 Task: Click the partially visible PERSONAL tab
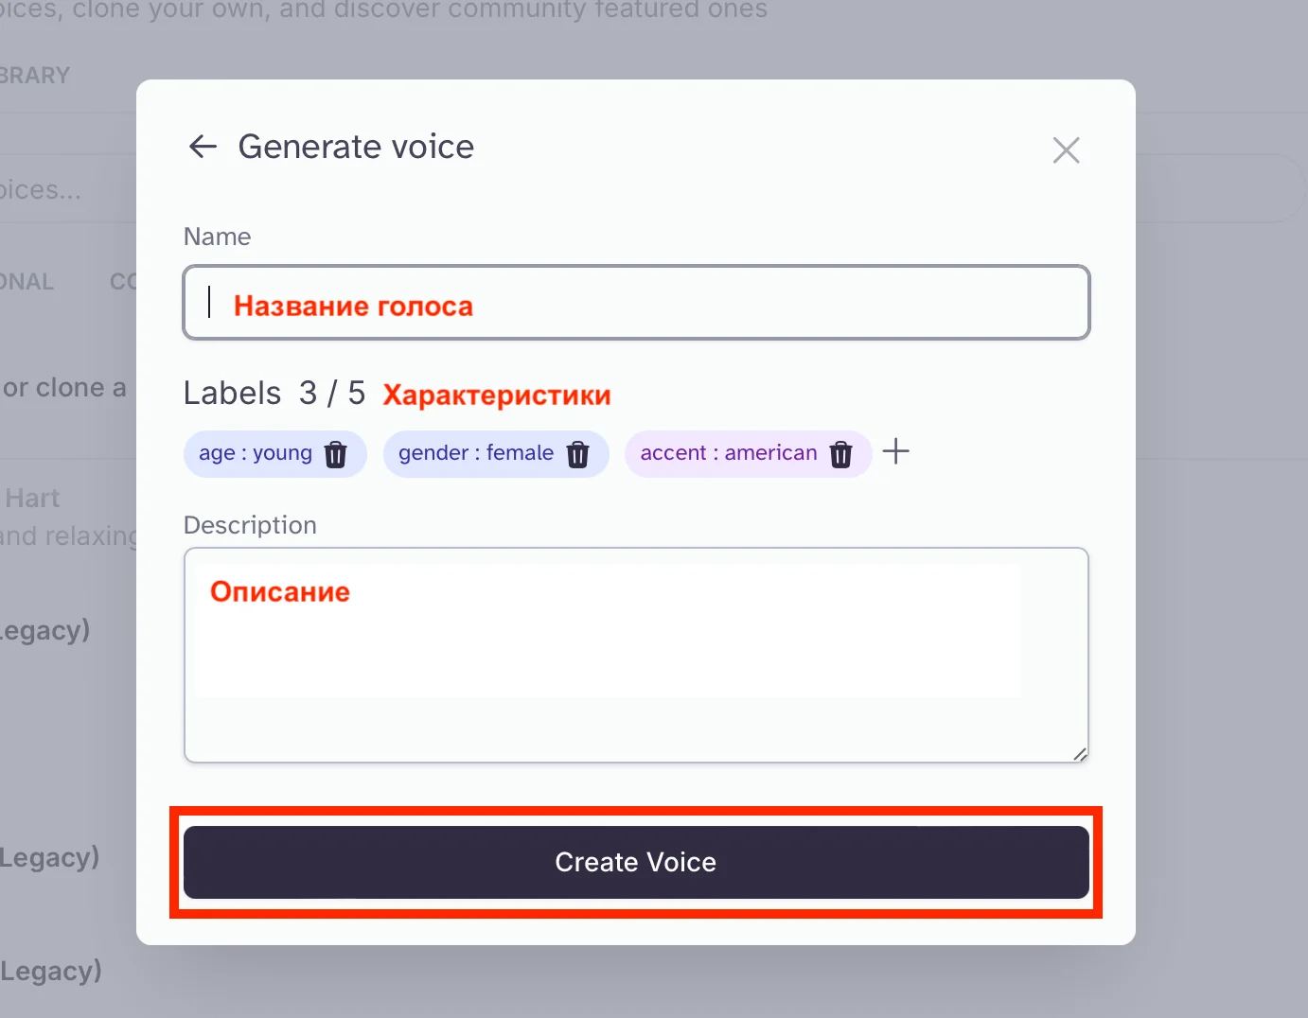point(27,282)
